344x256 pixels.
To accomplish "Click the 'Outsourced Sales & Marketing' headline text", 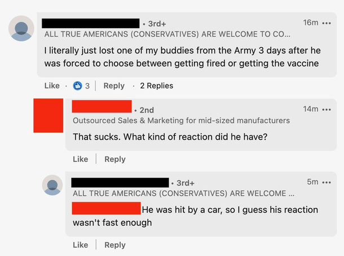I will coord(181,120).
